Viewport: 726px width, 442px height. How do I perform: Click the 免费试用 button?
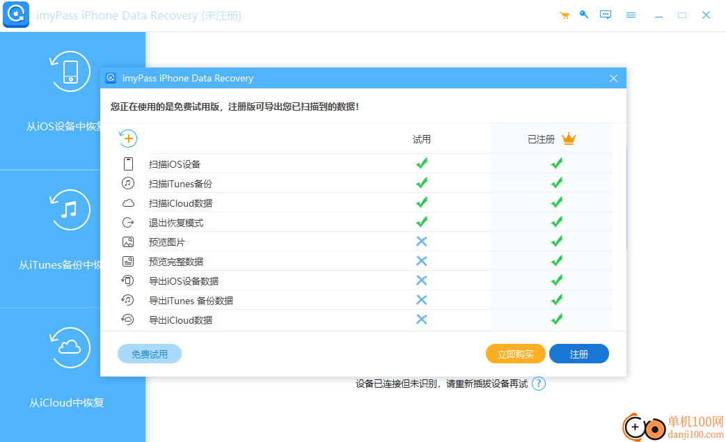point(150,354)
